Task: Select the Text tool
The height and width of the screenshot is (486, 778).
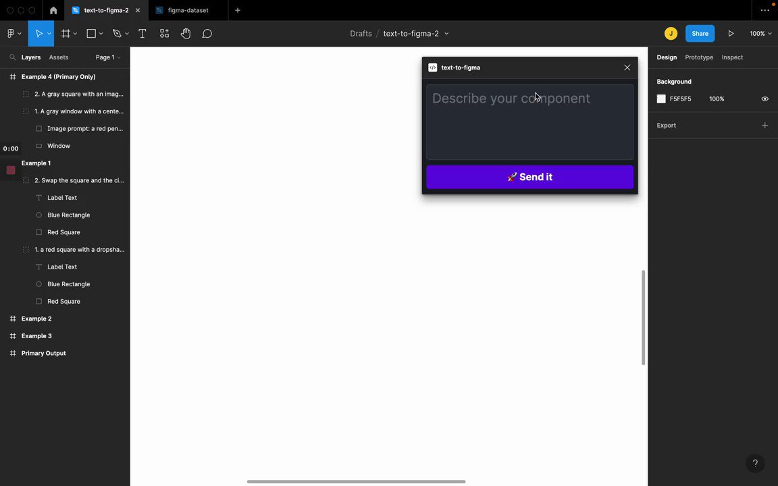Action: click(142, 33)
